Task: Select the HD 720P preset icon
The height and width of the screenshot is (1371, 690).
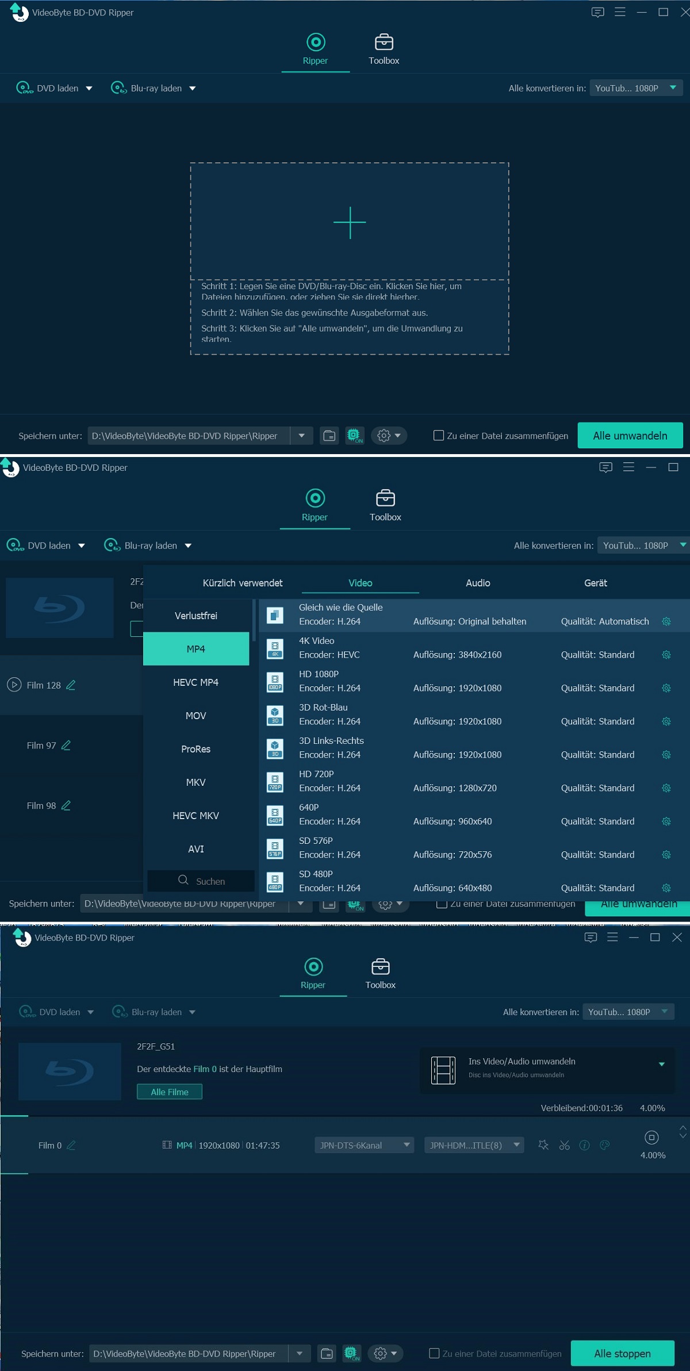Action: (x=275, y=782)
